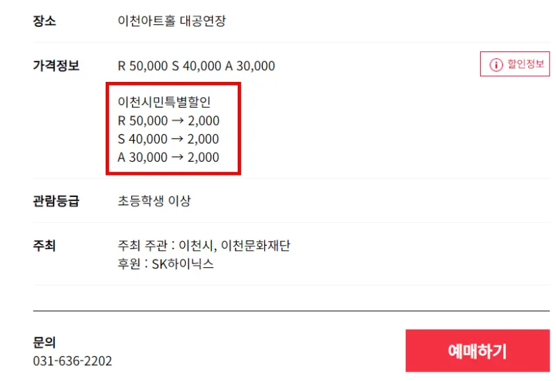Click the 이천아트홀 대공연장 venue text

172,21
